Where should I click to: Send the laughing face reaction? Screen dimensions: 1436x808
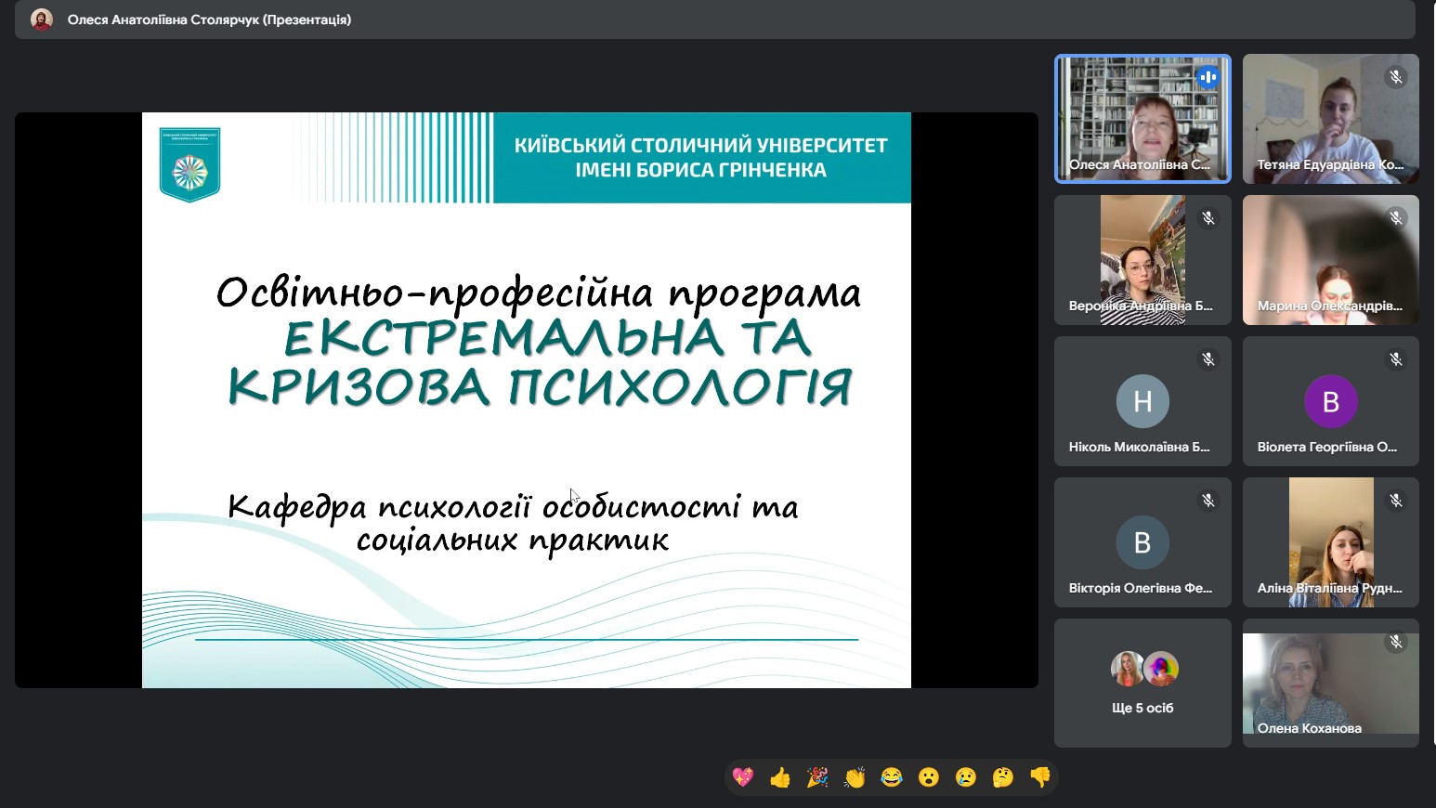point(892,777)
